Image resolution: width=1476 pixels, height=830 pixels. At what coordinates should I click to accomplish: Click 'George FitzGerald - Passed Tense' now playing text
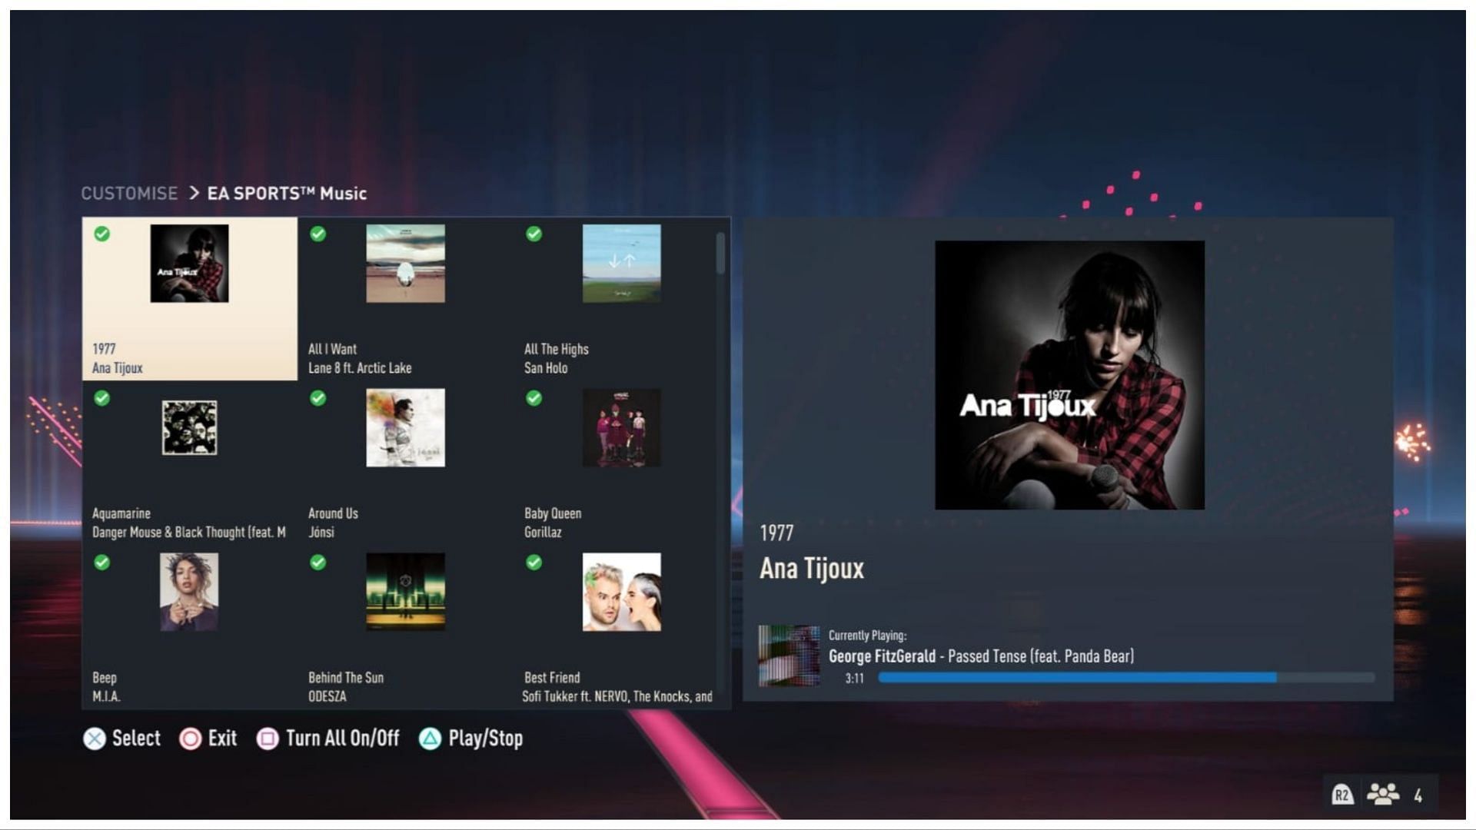981,656
